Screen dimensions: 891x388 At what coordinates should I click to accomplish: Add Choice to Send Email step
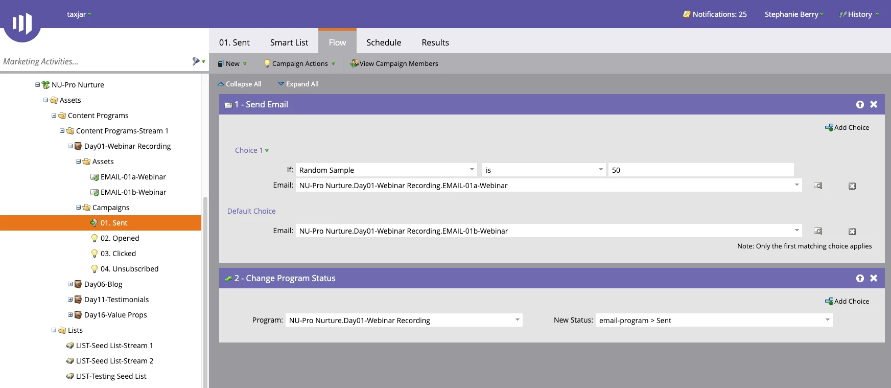click(847, 127)
